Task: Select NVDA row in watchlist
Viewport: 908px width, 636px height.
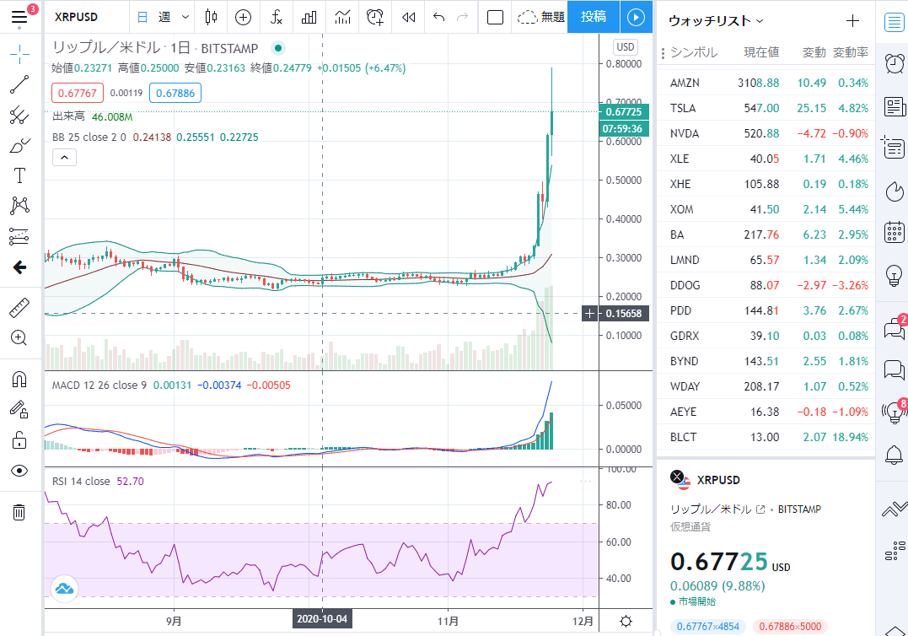Action: (766, 133)
